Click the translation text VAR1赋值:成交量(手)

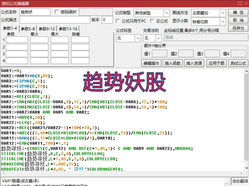point(20,181)
